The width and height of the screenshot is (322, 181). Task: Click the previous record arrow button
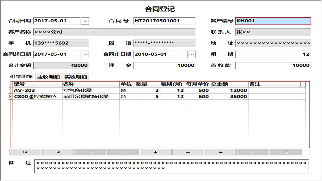pos(57,152)
